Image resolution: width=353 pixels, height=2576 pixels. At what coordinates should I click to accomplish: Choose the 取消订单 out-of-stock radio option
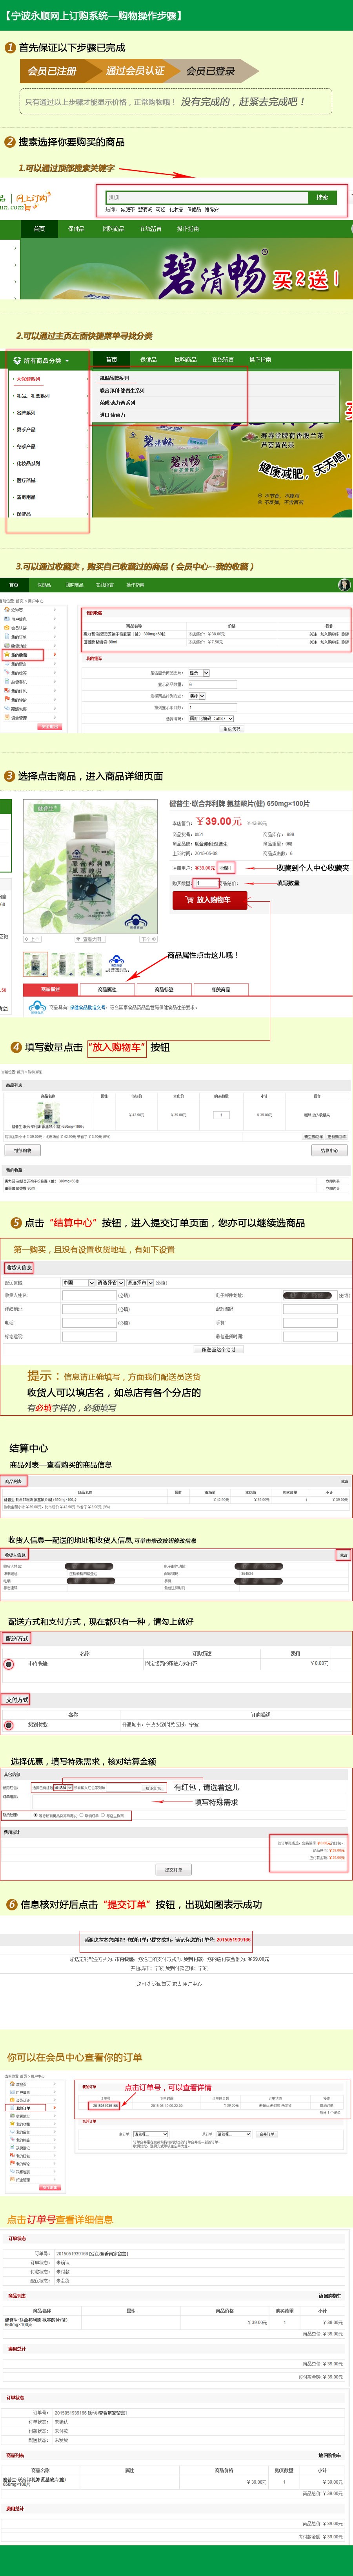pyautogui.click(x=81, y=1815)
